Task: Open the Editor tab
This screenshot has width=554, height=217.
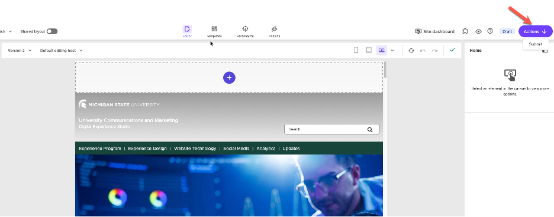Action: click(187, 31)
